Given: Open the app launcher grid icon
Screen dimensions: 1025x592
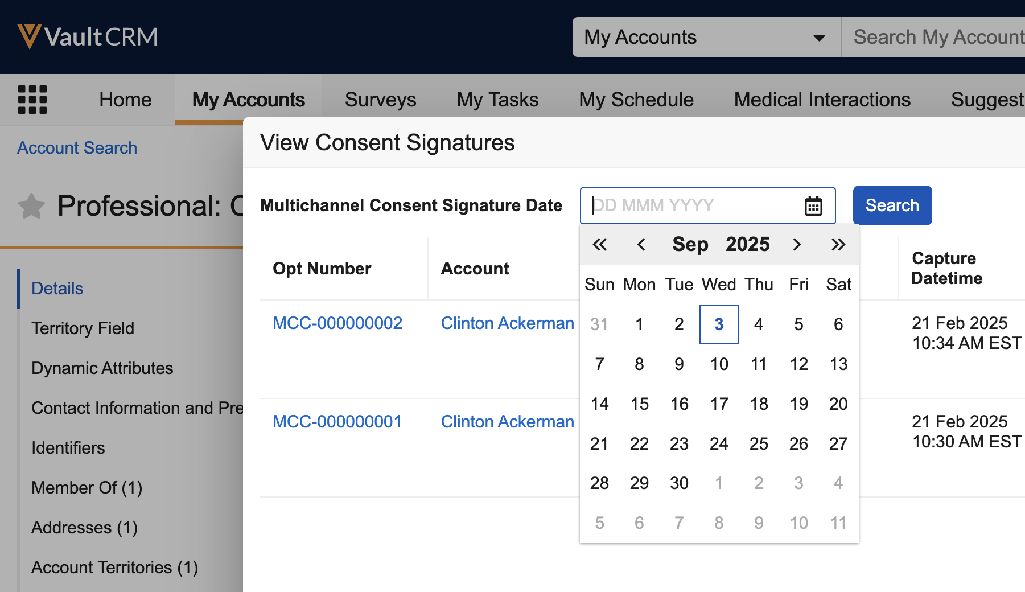Looking at the screenshot, I should click(32, 100).
